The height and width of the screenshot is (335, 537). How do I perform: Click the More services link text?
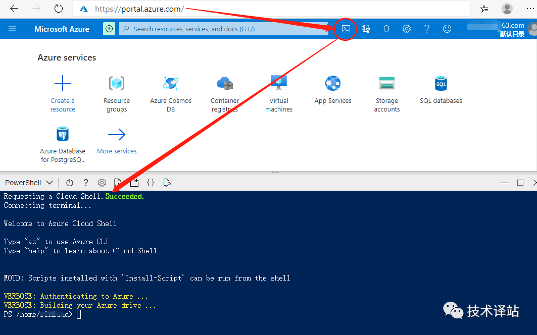[x=117, y=151]
